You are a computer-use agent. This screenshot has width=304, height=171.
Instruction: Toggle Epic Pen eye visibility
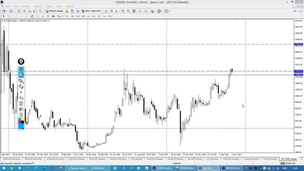pos(21,69)
